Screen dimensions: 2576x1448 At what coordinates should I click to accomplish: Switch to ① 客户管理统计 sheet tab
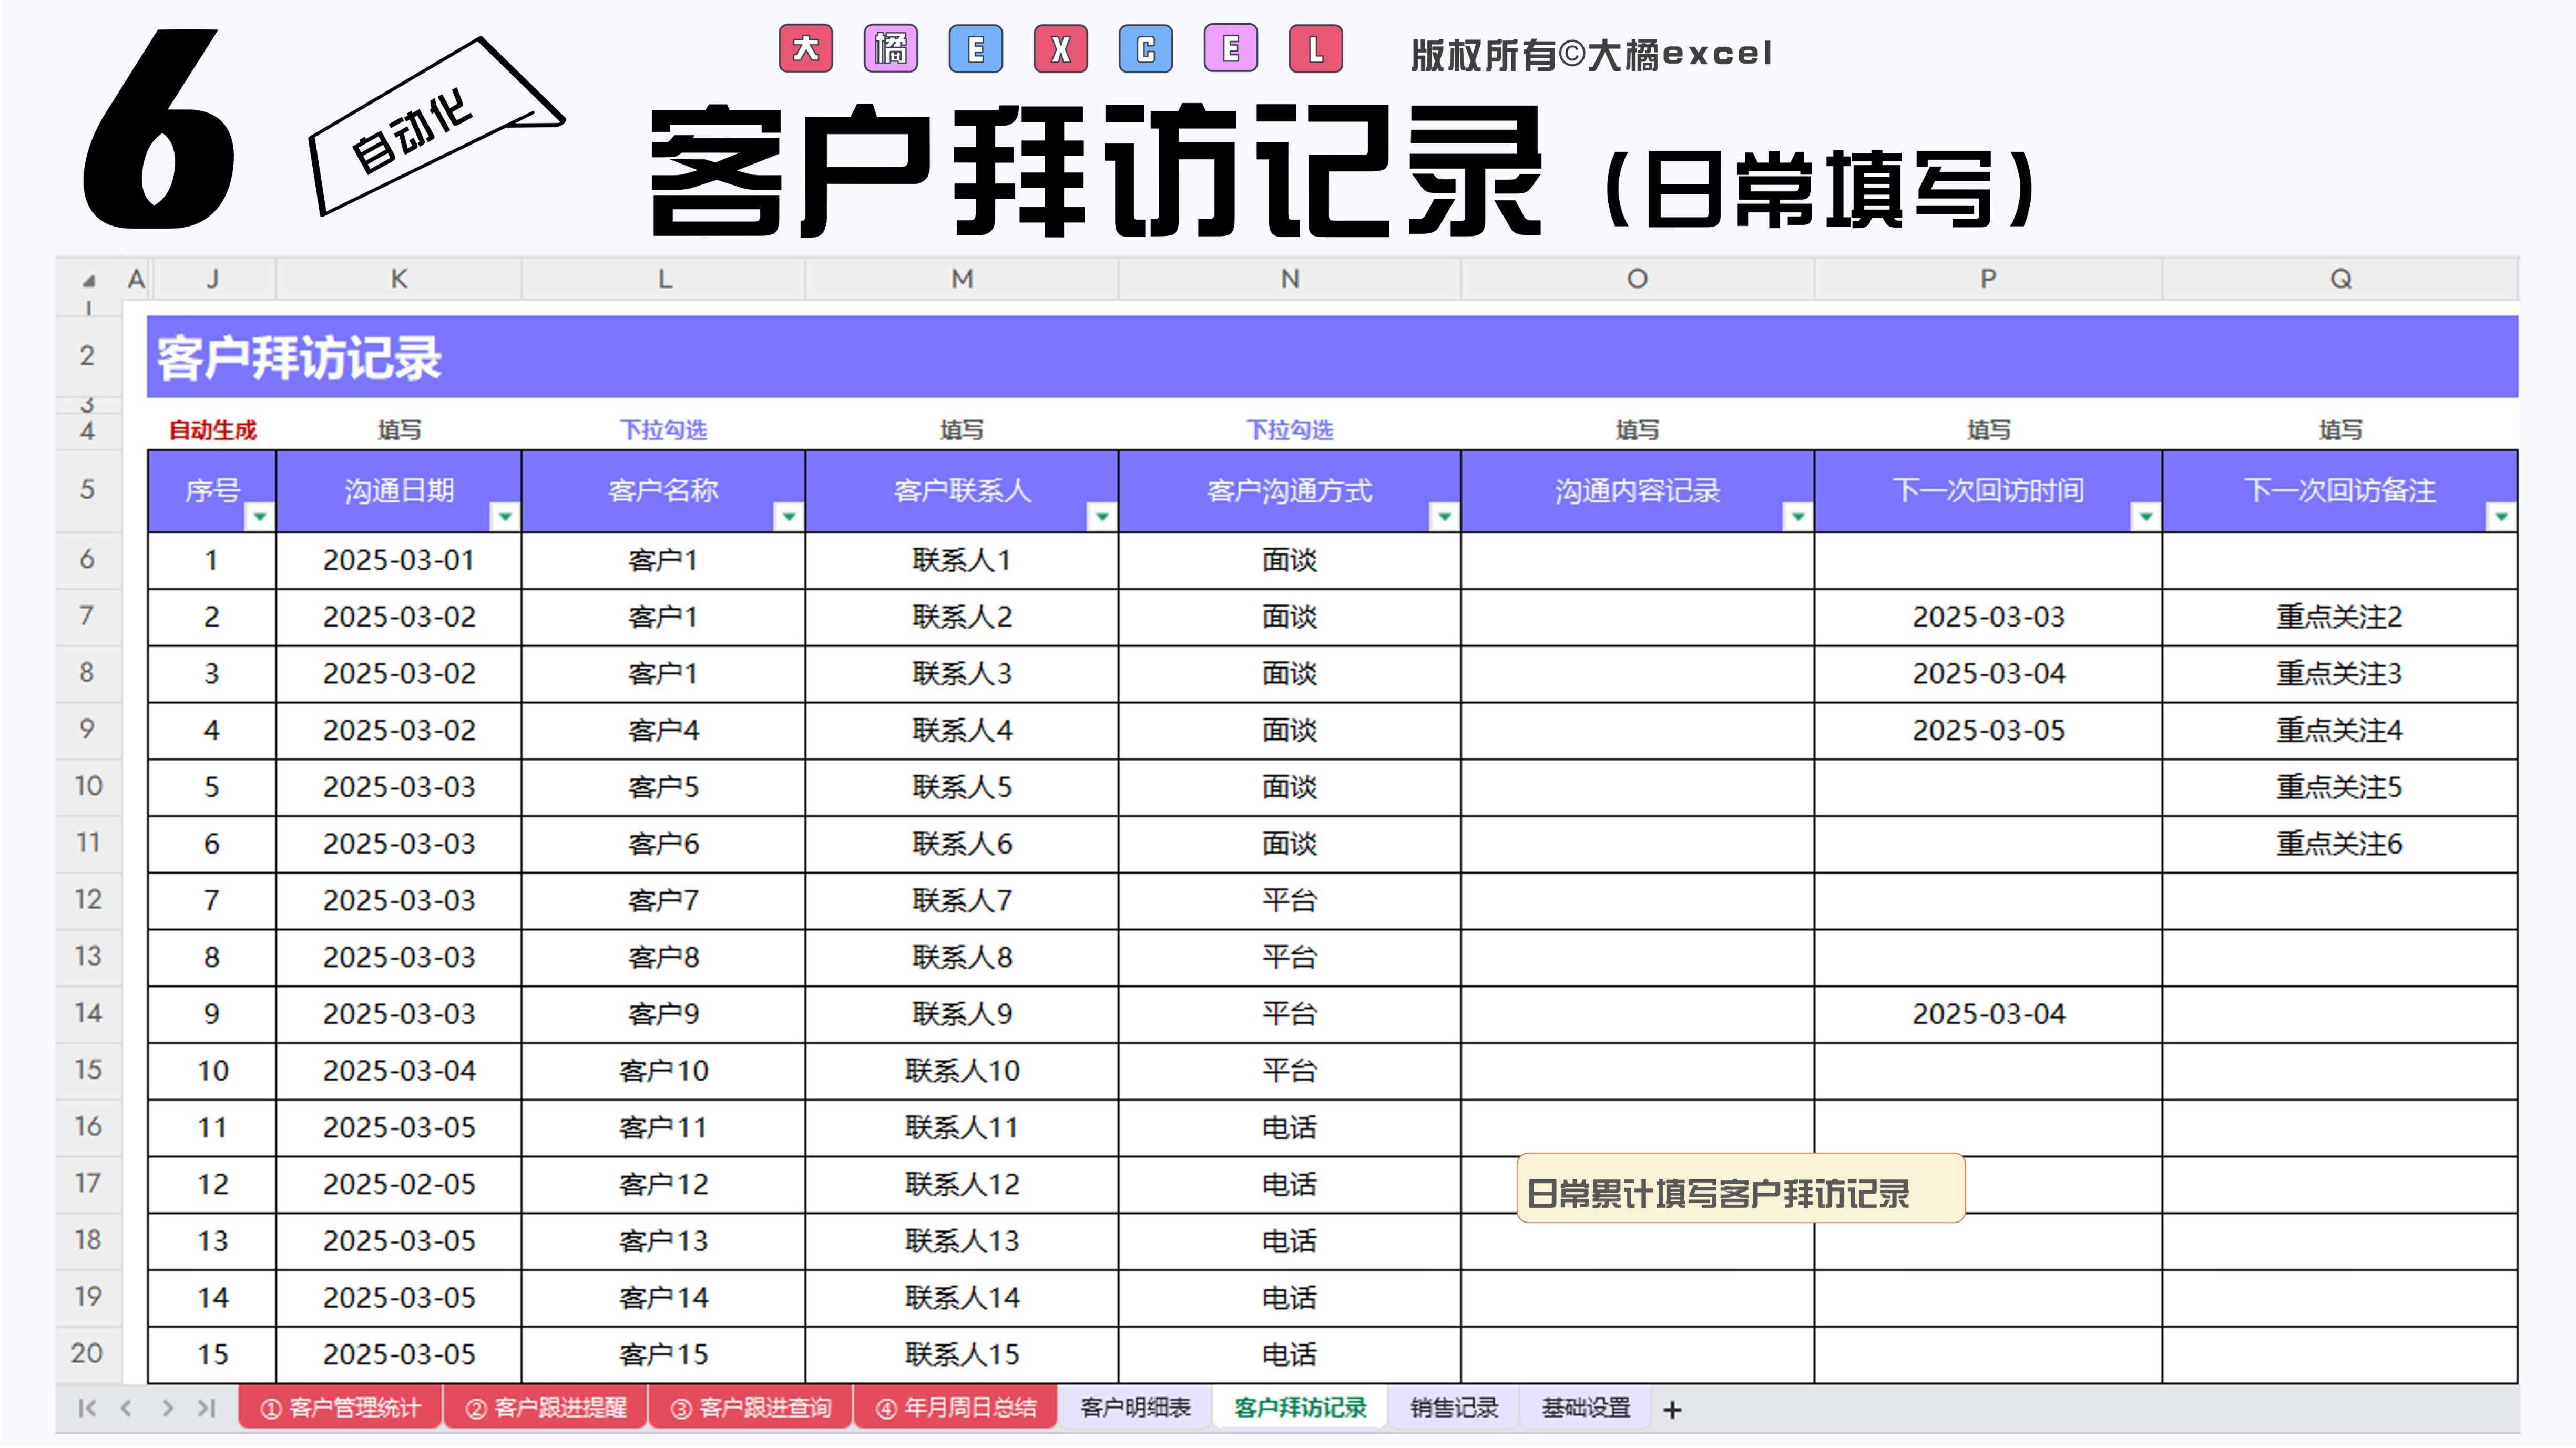click(x=340, y=1408)
